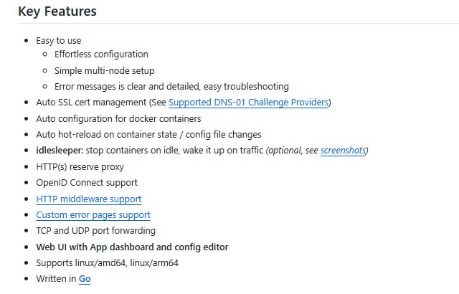Click the 'Effortless configuration' sub-item
This screenshot has height=294, width=459.
(101, 54)
